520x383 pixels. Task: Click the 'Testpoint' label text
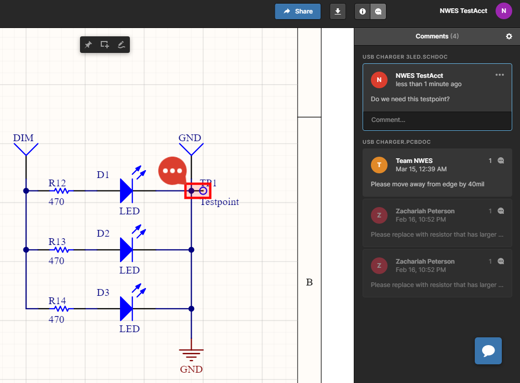pos(220,202)
